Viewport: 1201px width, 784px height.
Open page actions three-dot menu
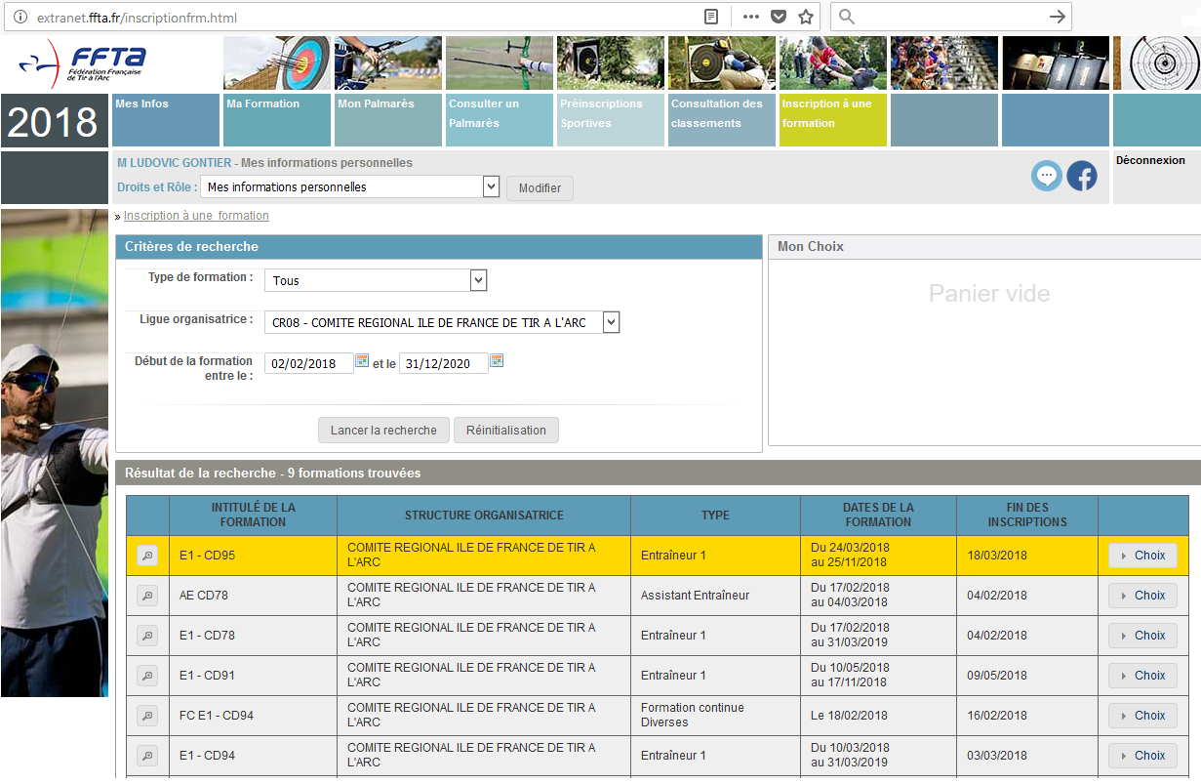click(750, 17)
